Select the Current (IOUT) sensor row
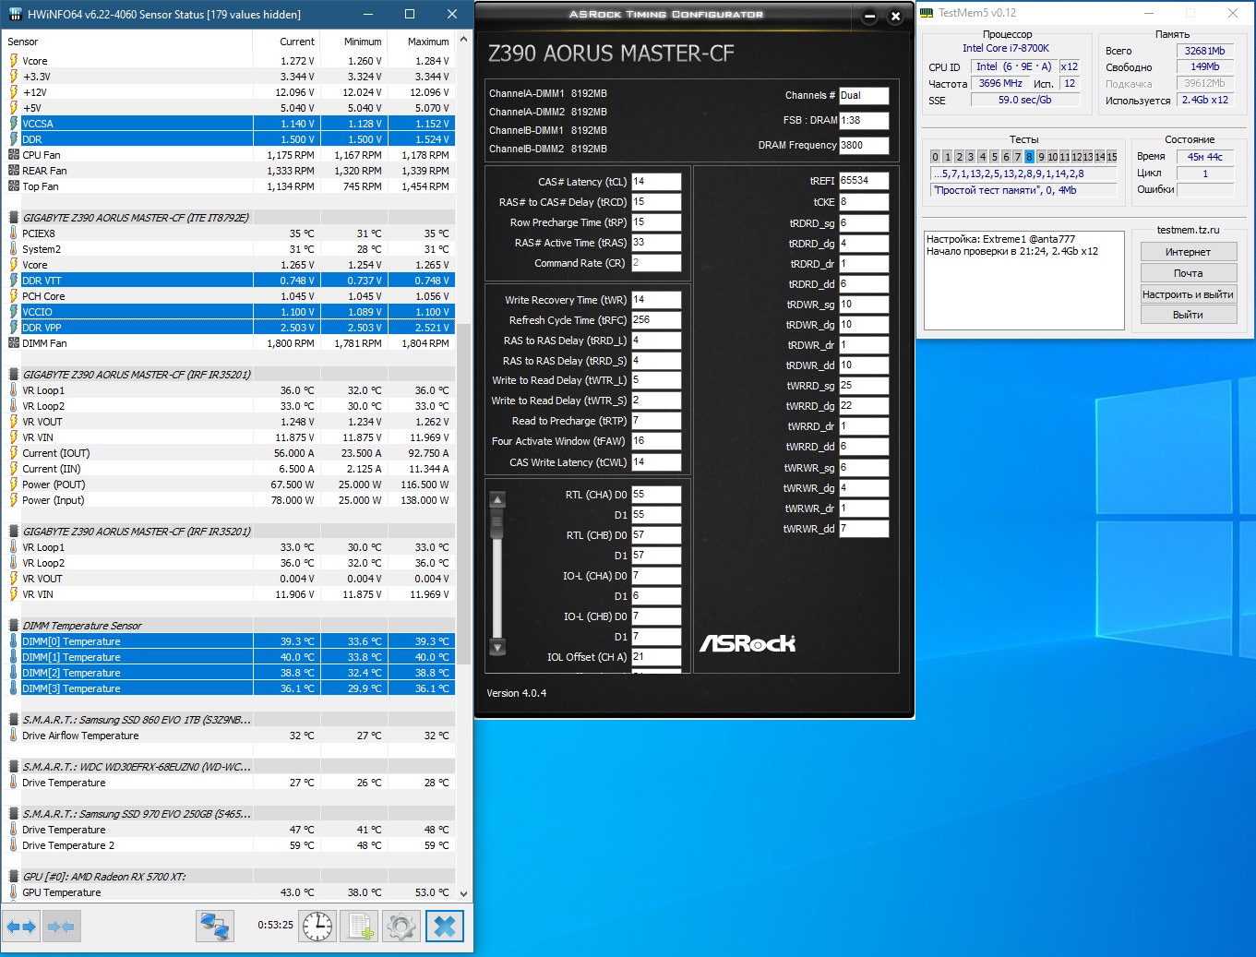Viewport: 1256px width, 957px height. tap(230, 453)
